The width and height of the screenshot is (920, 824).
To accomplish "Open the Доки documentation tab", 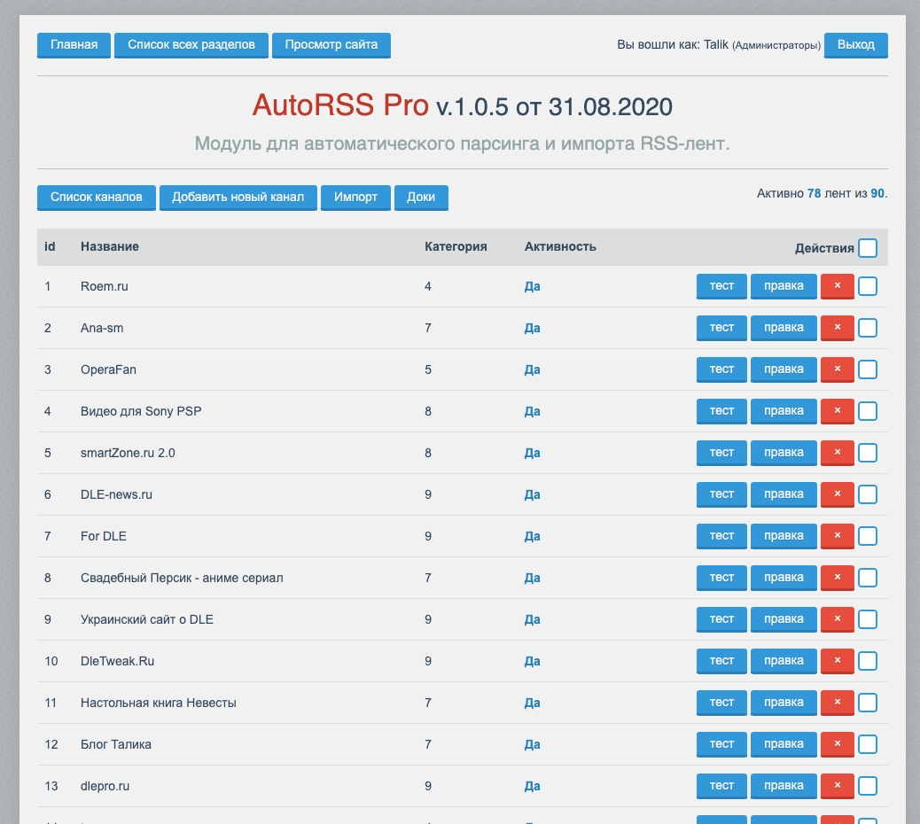I will click(x=421, y=198).
